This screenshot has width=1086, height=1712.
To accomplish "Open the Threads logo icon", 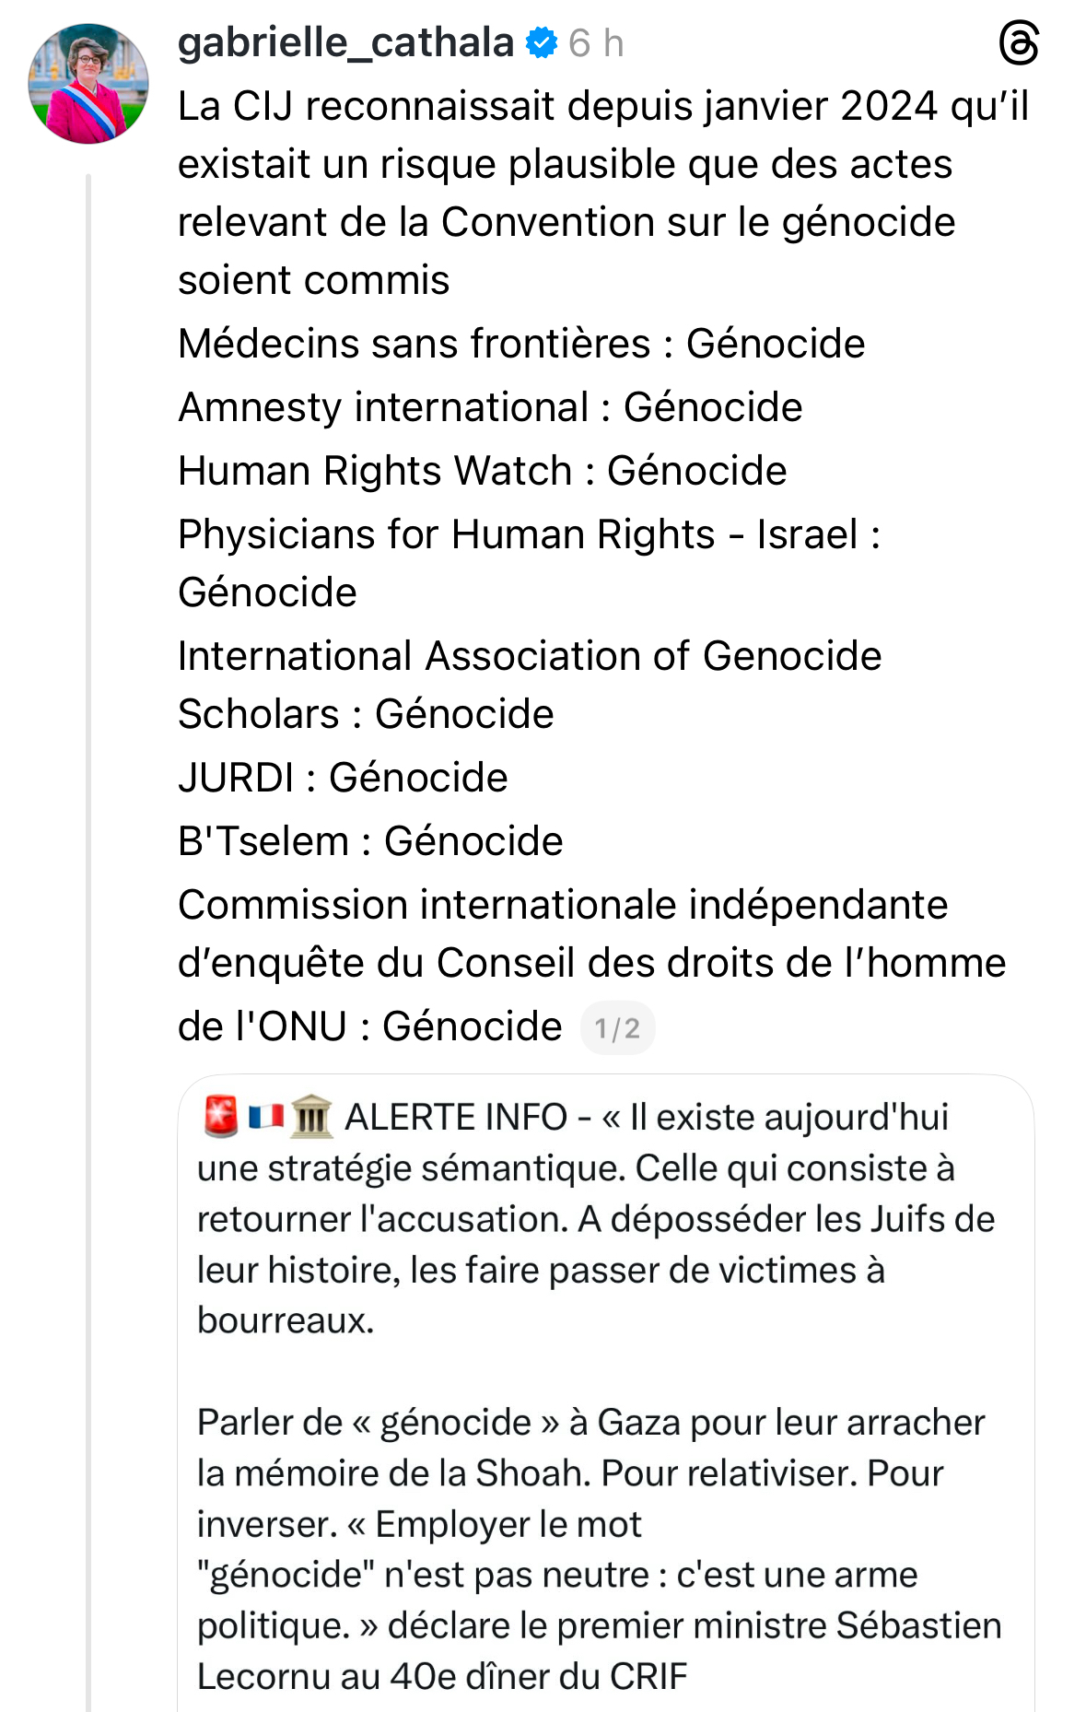I will tap(1019, 44).
